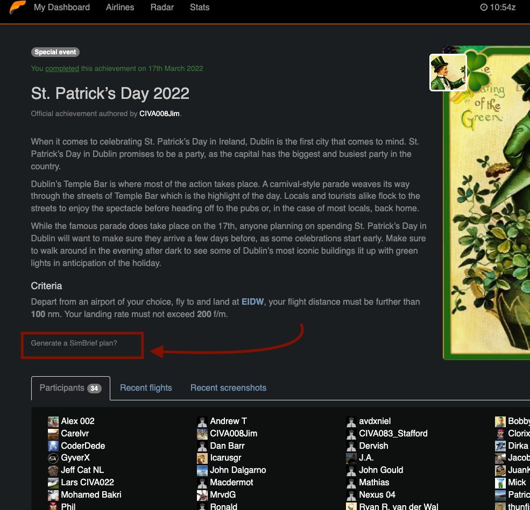Image resolution: width=530 pixels, height=510 pixels.
Task: Click CoderDede's avatar icon
Action: click(53, 446)
